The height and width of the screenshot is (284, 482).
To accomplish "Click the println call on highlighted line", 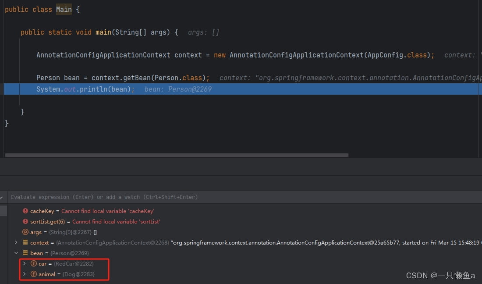I will (93, 89).
